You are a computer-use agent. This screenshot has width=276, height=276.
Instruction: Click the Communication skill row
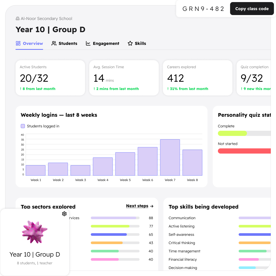tap(219, 218)
